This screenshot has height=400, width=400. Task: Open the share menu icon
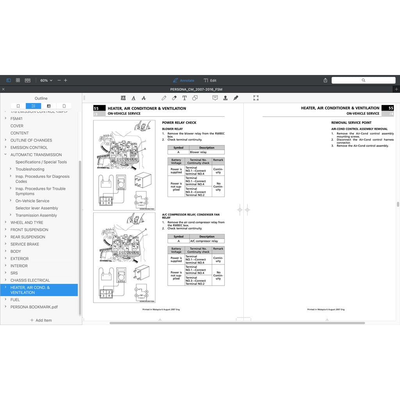click(325, 80)
